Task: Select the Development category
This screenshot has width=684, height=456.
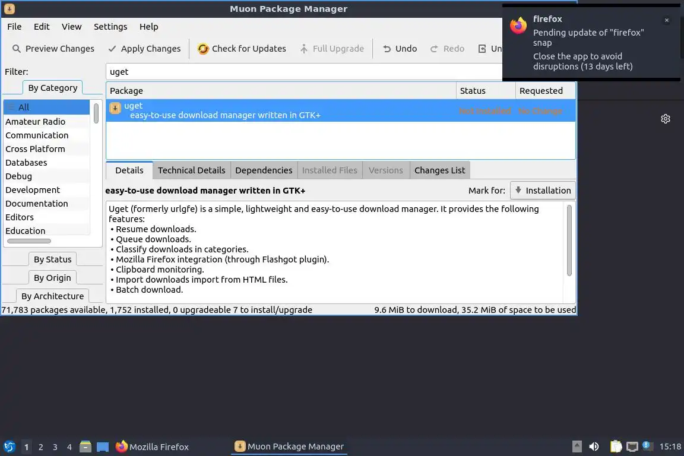Action: click(47, 190)
